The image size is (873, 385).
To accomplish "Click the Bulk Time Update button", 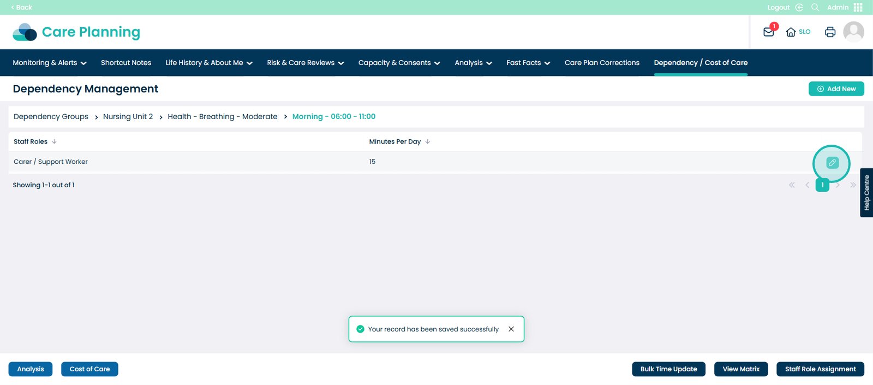I will (x=668, y=369).
